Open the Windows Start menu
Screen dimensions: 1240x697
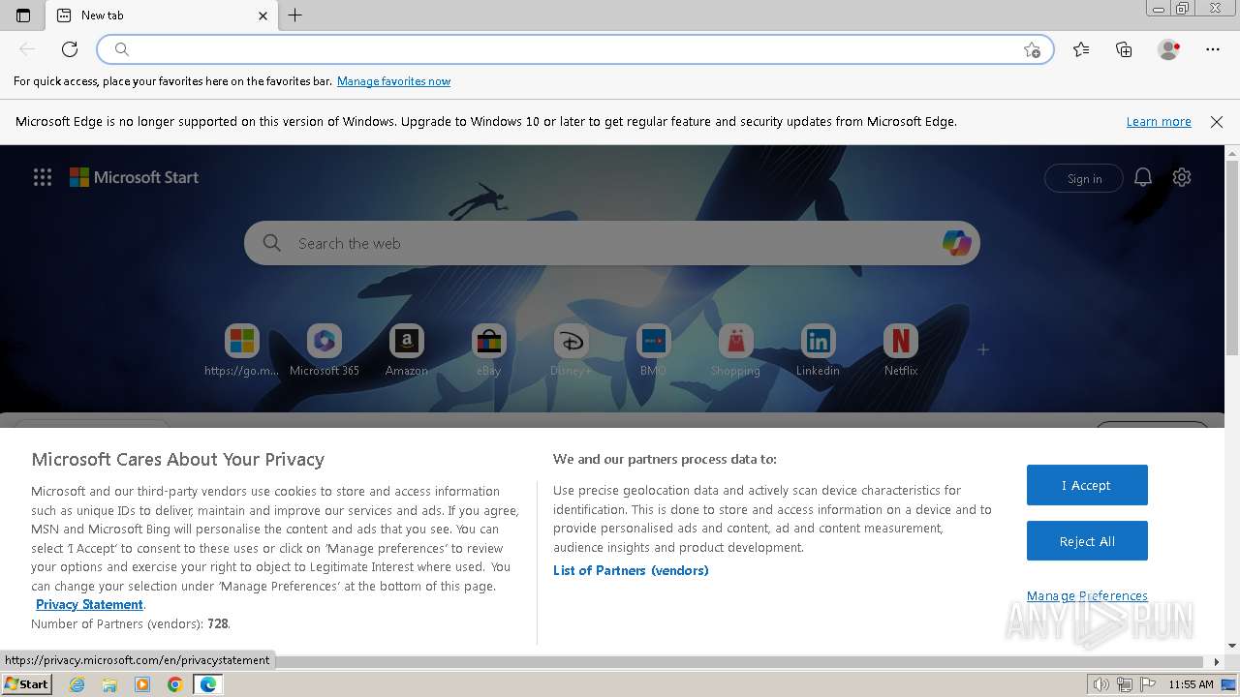26,683
